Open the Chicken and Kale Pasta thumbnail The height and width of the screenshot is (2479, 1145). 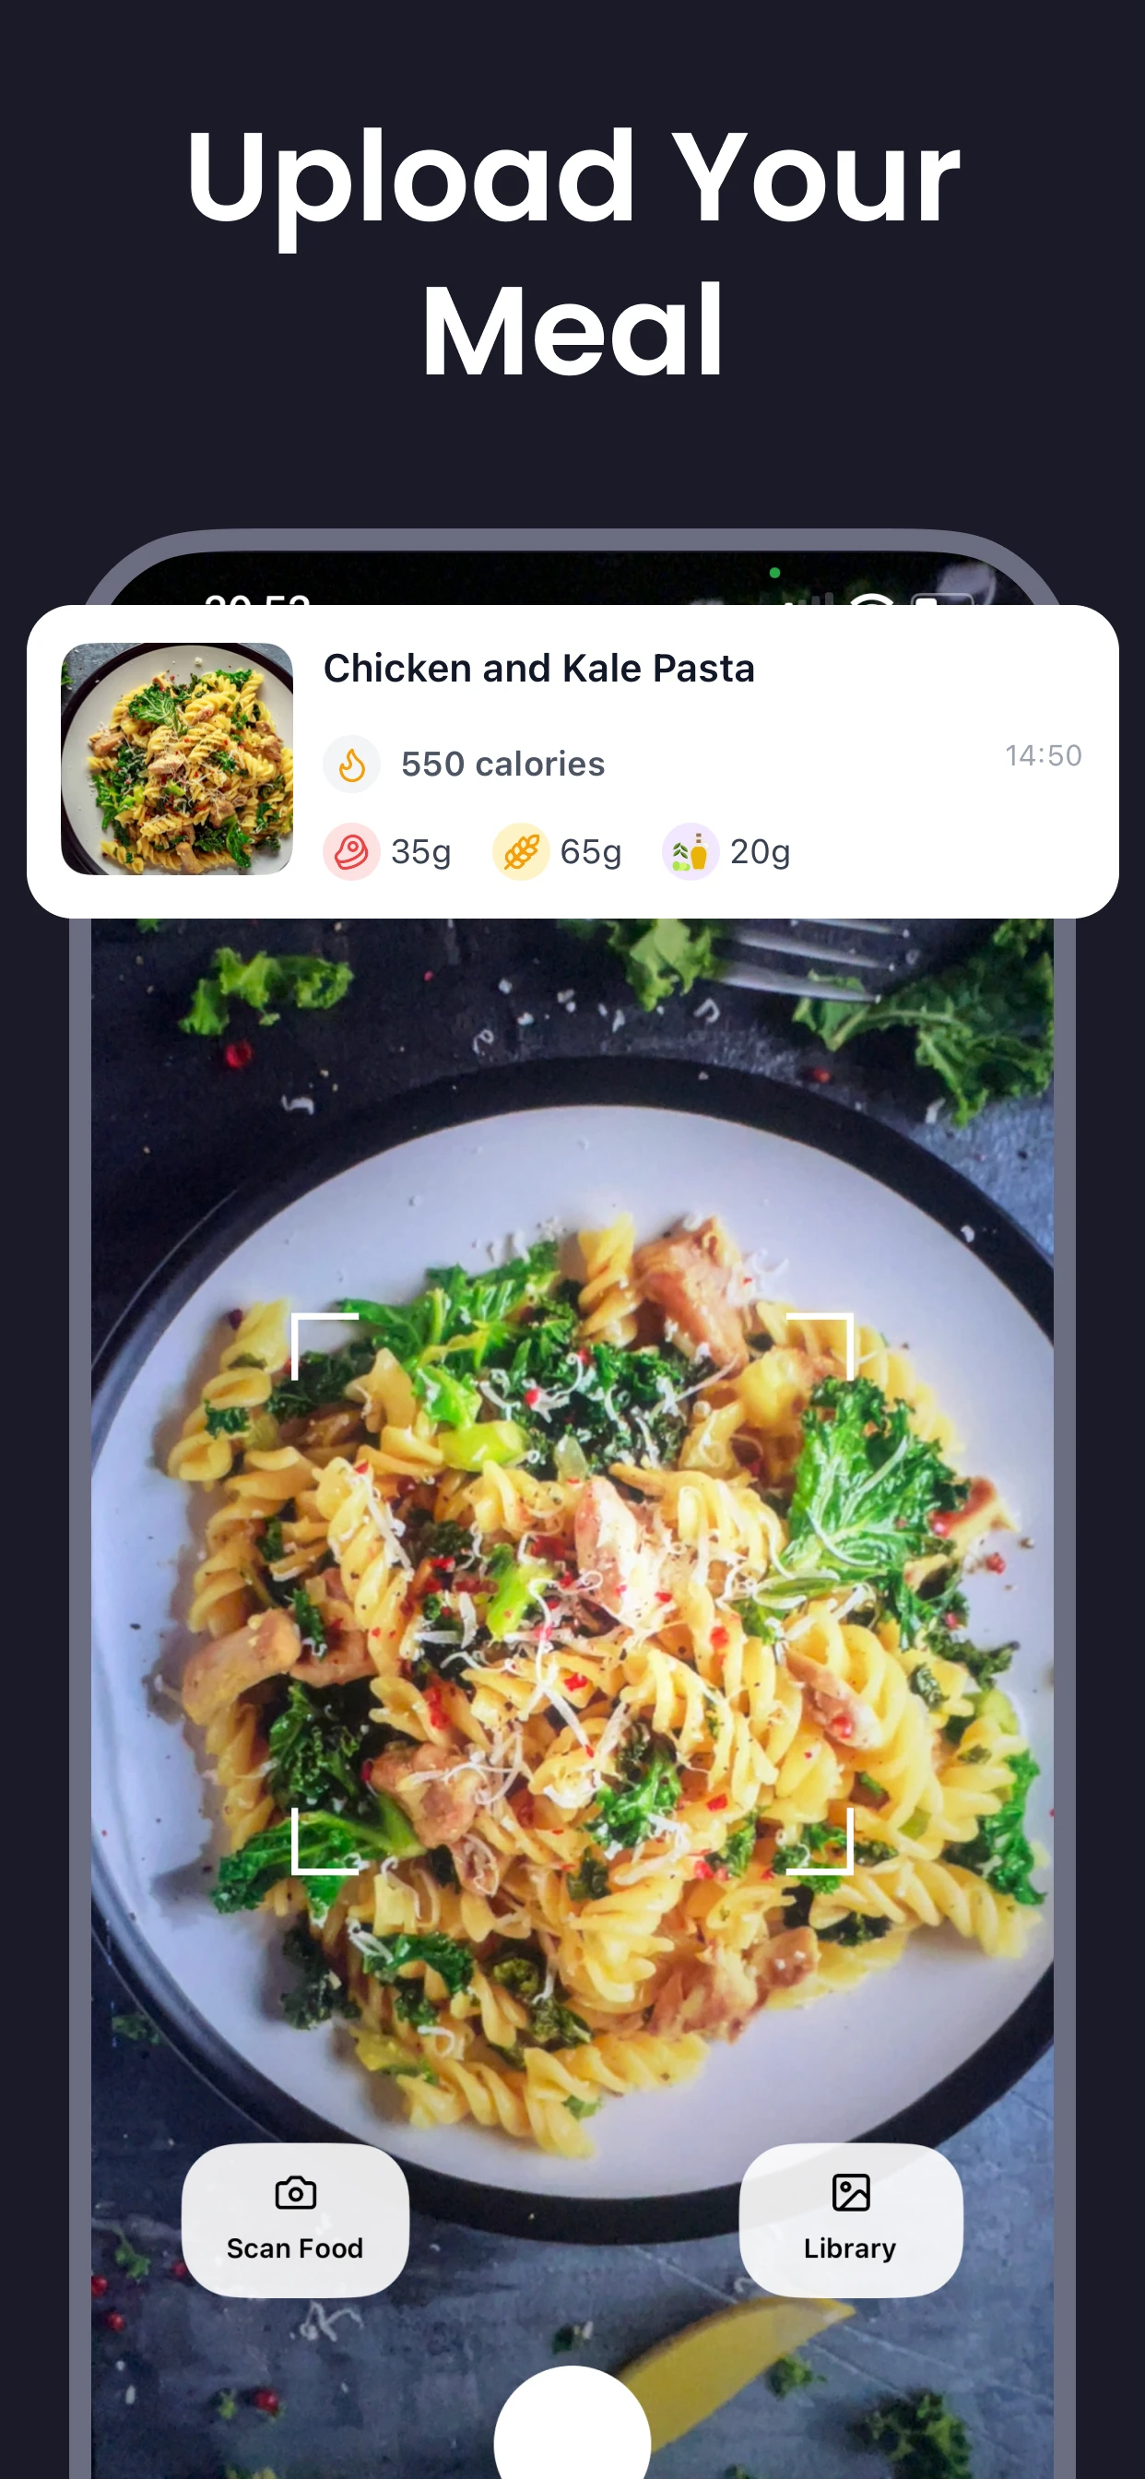177,758
